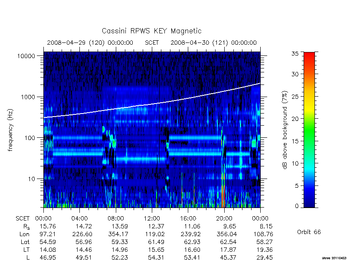Viewport: 347px width, 260px height.
Task: Click the title 'Cassini RPWS KEY Magnetic'
Action: (151, 31)
